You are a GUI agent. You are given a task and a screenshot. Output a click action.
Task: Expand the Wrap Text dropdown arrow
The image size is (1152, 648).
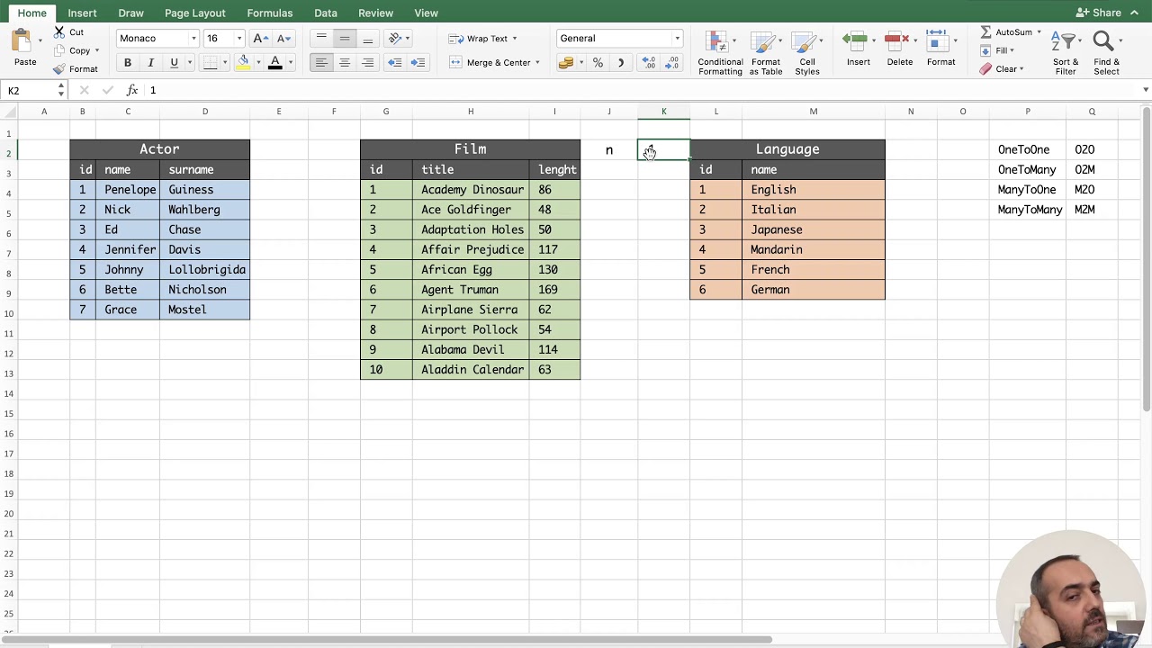tap(514, 39)
